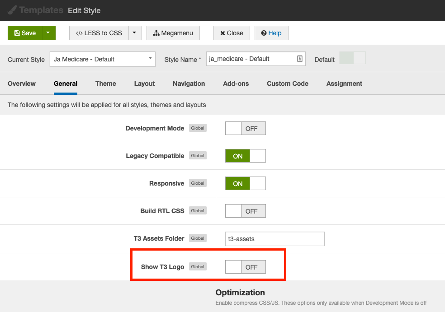Screen dimensions: 445x312
Task: Click Global badge next to Build RTL CSS
Action: point(198,210)
